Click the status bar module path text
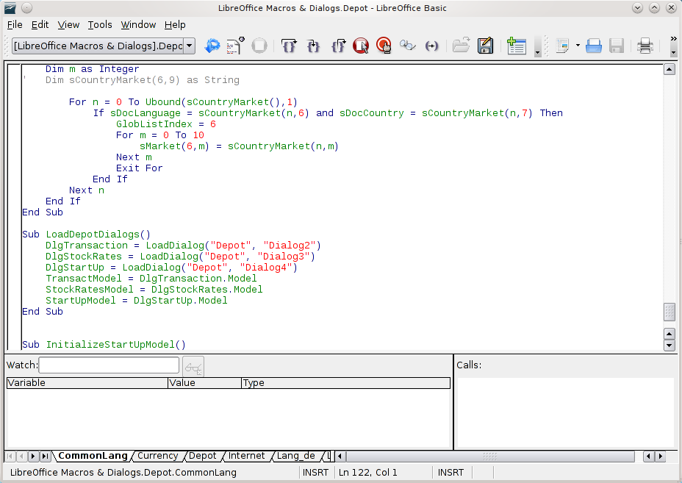The height and width of the screenshot is (483, 682). (x=123, y=473)
